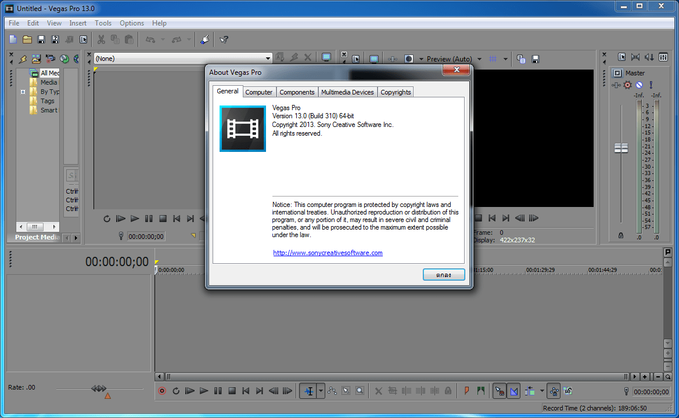Image resolution: width=679 pixels, height=418 pixels.
Task: Open the Redo history dropdown arrow
Action: 189,39
